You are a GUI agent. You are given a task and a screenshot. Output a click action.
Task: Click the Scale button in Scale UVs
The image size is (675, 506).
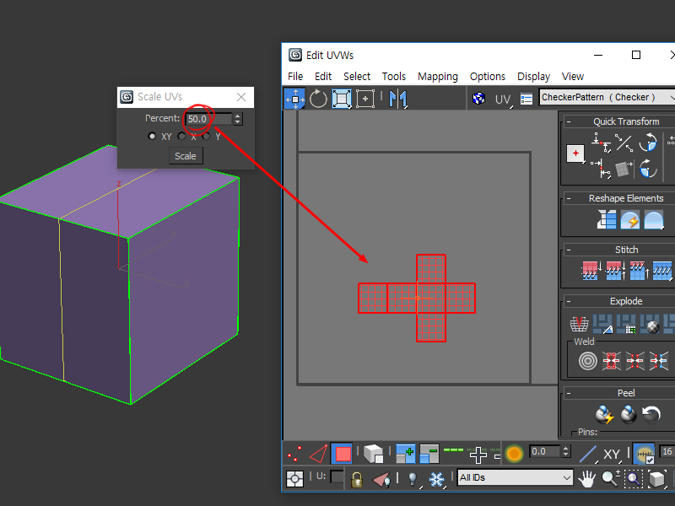click(186, 156)
